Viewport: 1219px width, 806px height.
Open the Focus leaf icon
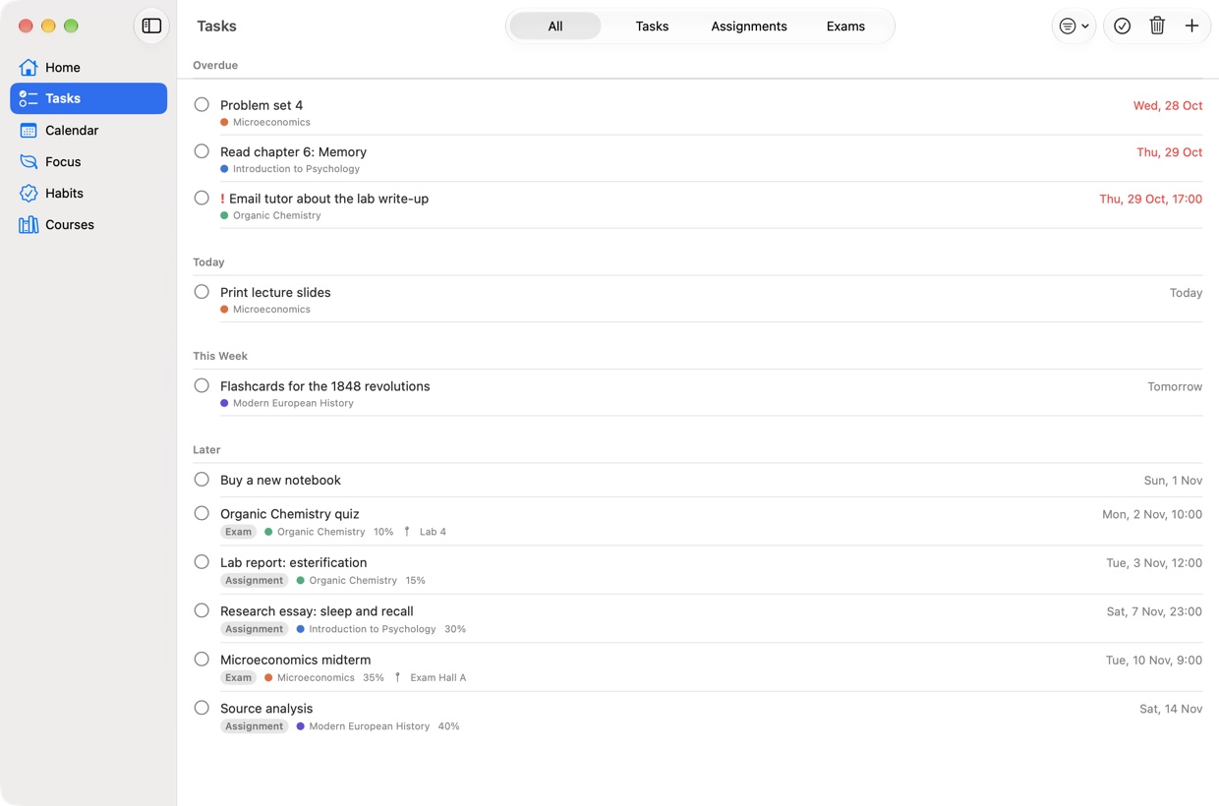(x=29, y=161)
